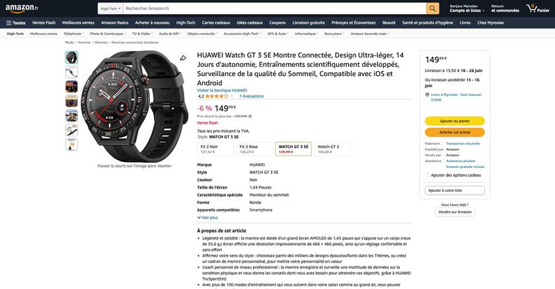Open the Toutes hamburger menu
Image resolution: width=555 pixels, height=289 pixels.
(16, 22)
